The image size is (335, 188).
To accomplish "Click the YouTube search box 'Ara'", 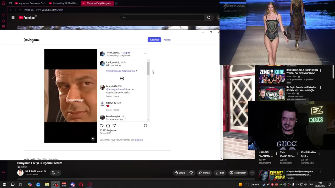I will 162,17.
